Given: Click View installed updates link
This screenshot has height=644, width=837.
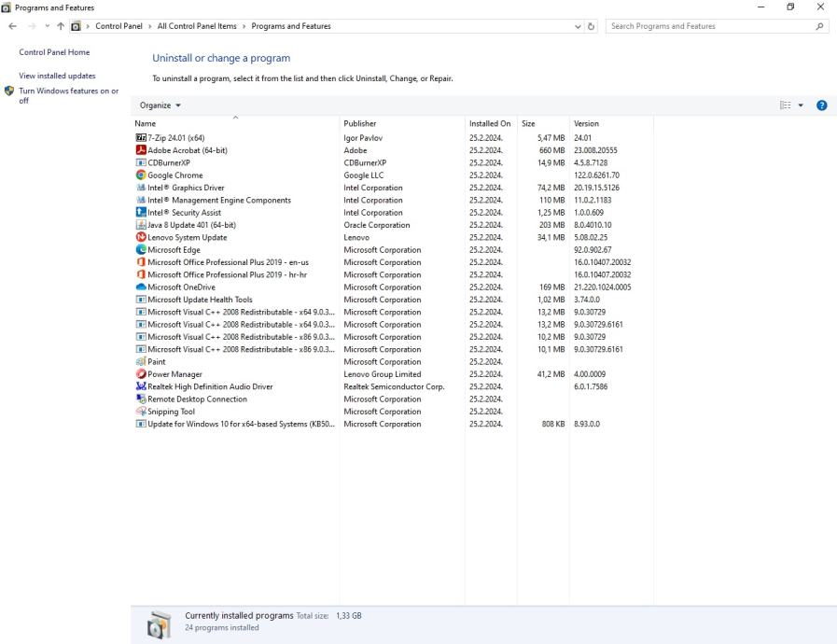Looking at the screenshot, I should point(57,76).
